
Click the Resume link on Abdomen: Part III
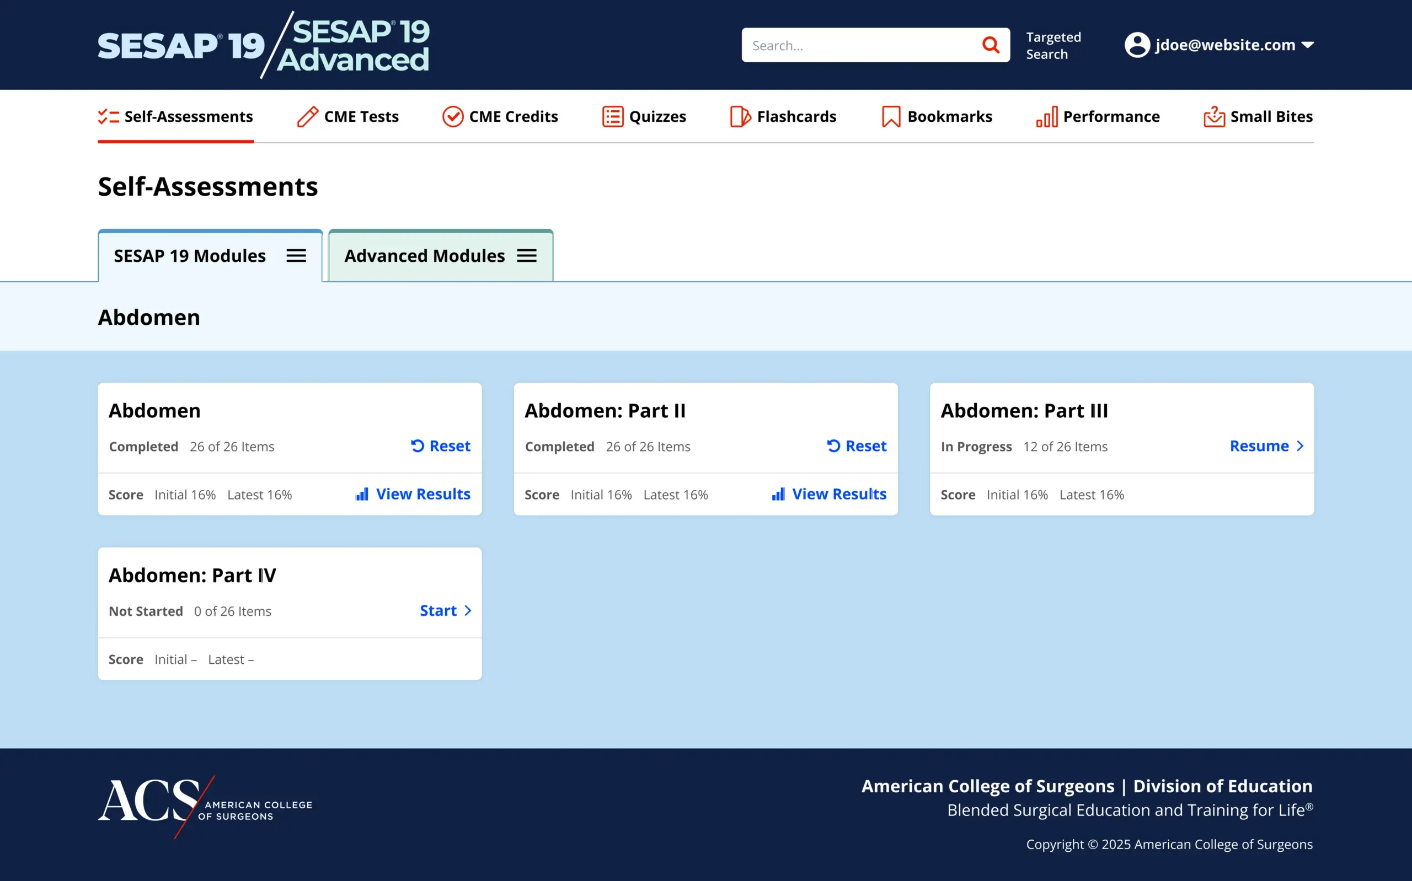pyautogui.click(x=1259, y=446)
